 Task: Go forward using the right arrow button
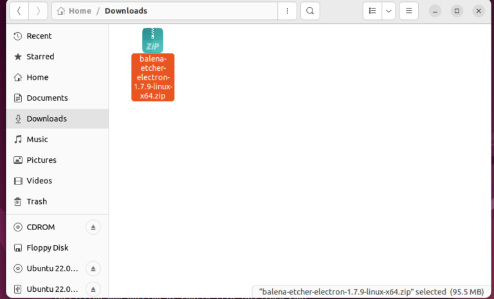click(38, 11)
